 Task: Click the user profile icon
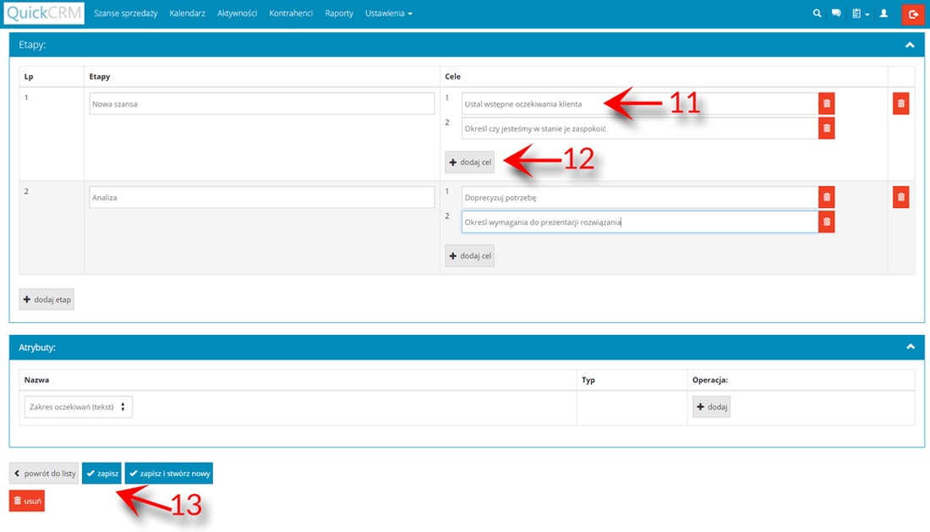[x=883, y=14]
